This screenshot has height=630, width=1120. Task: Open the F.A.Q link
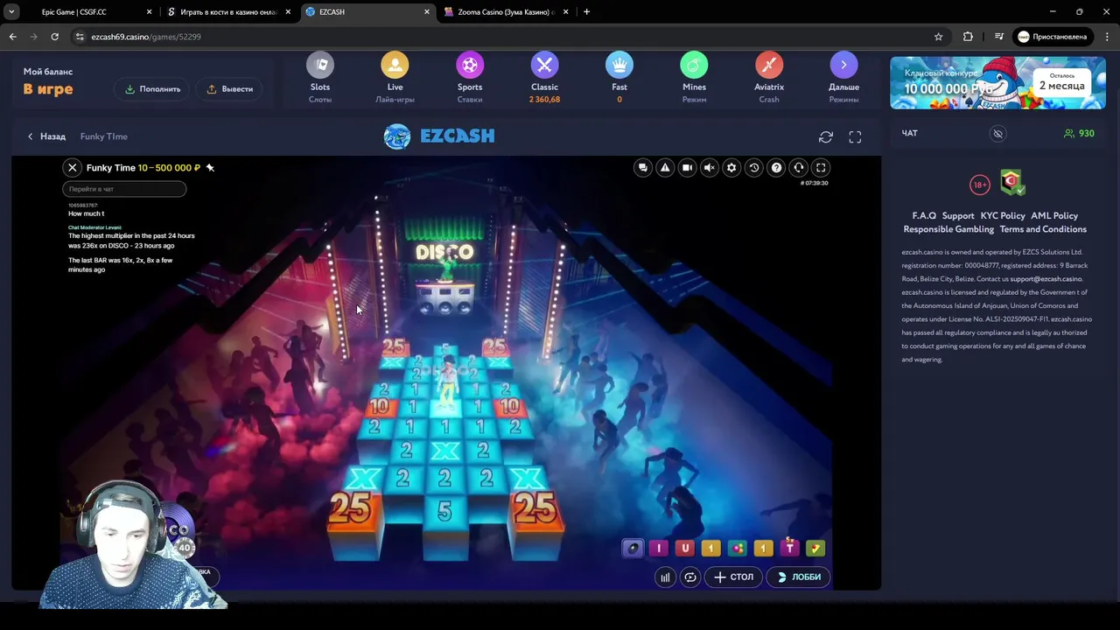[x=924, y=216]
